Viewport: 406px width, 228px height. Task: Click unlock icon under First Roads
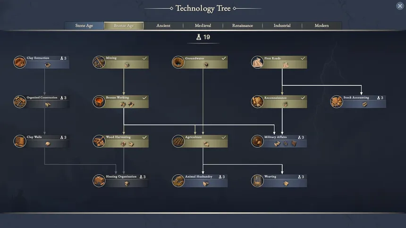tap(285, 65)
